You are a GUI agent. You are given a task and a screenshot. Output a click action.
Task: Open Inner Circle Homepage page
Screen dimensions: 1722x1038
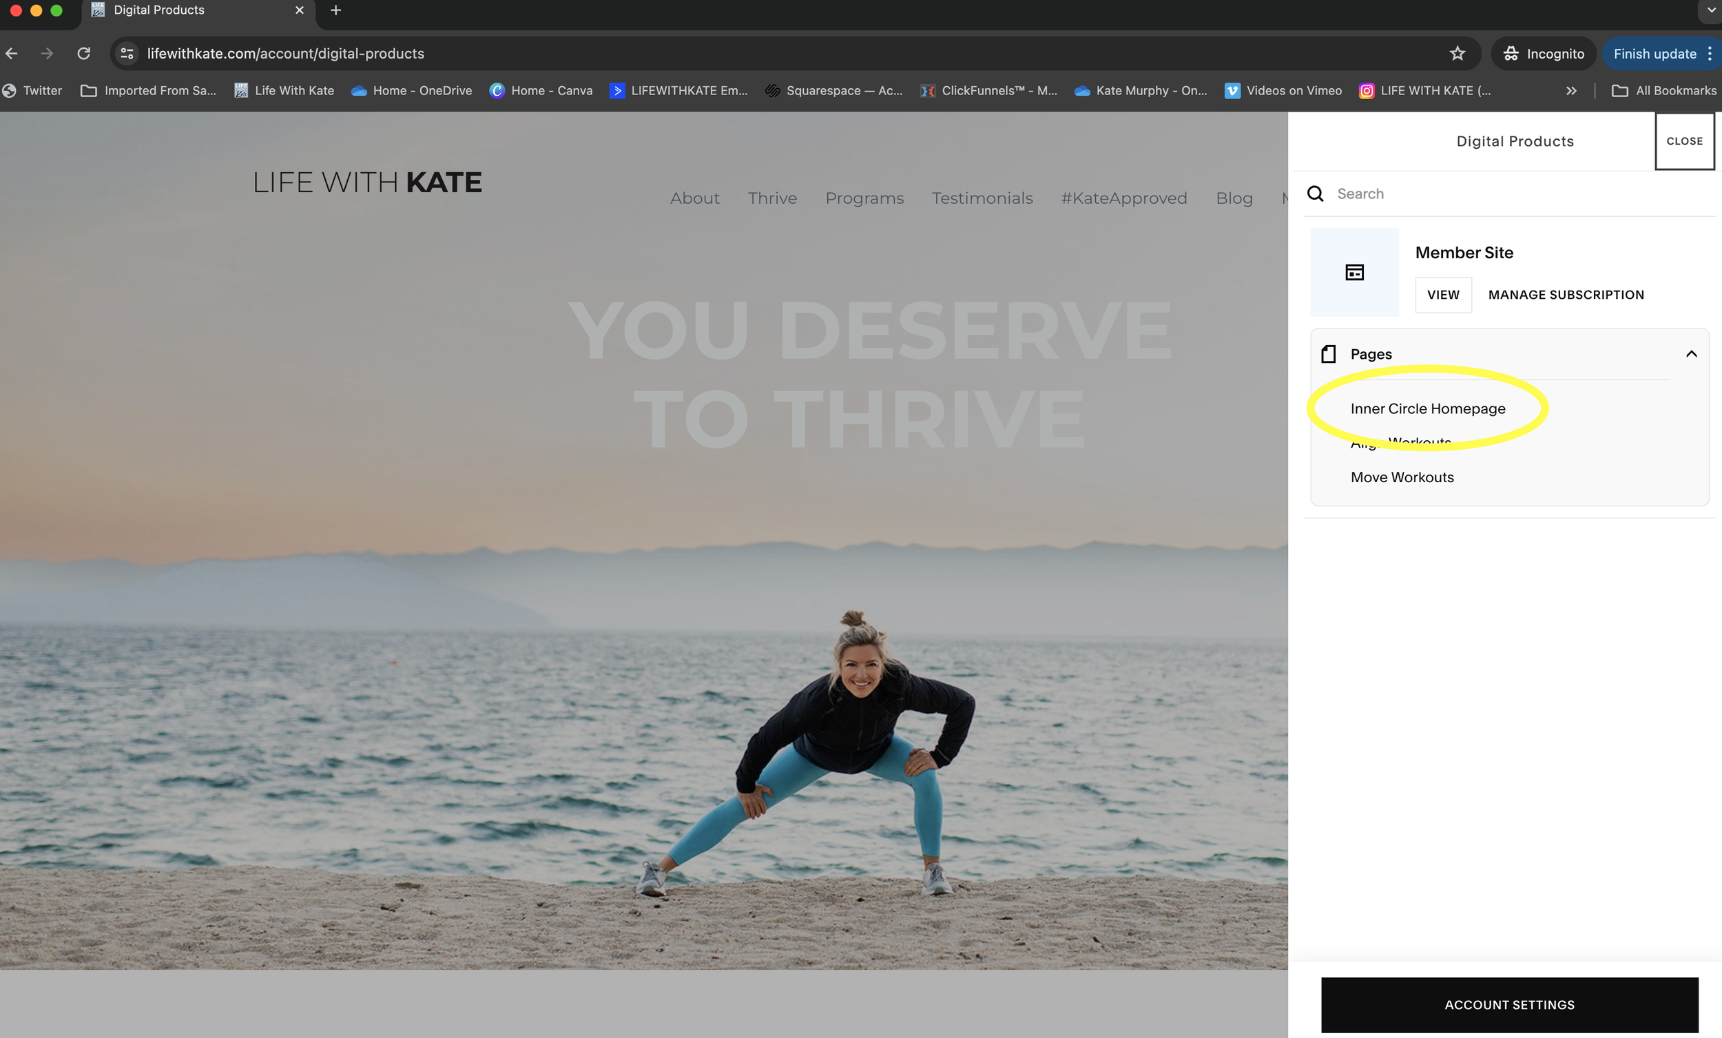[1427, 409]
